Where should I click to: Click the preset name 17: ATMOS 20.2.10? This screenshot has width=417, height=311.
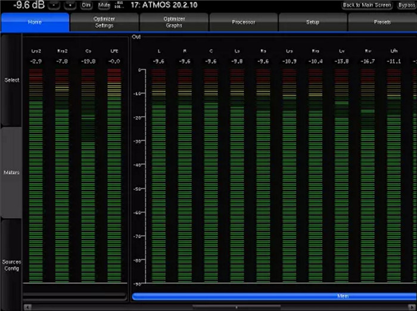(x=164, y=5)
